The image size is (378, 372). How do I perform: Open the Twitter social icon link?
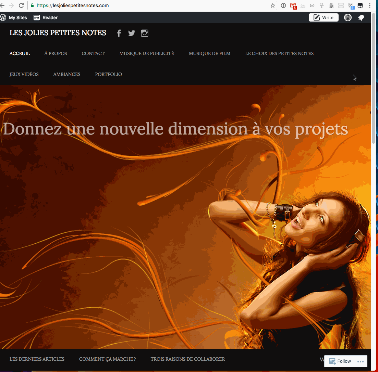(x=132, y=33)
